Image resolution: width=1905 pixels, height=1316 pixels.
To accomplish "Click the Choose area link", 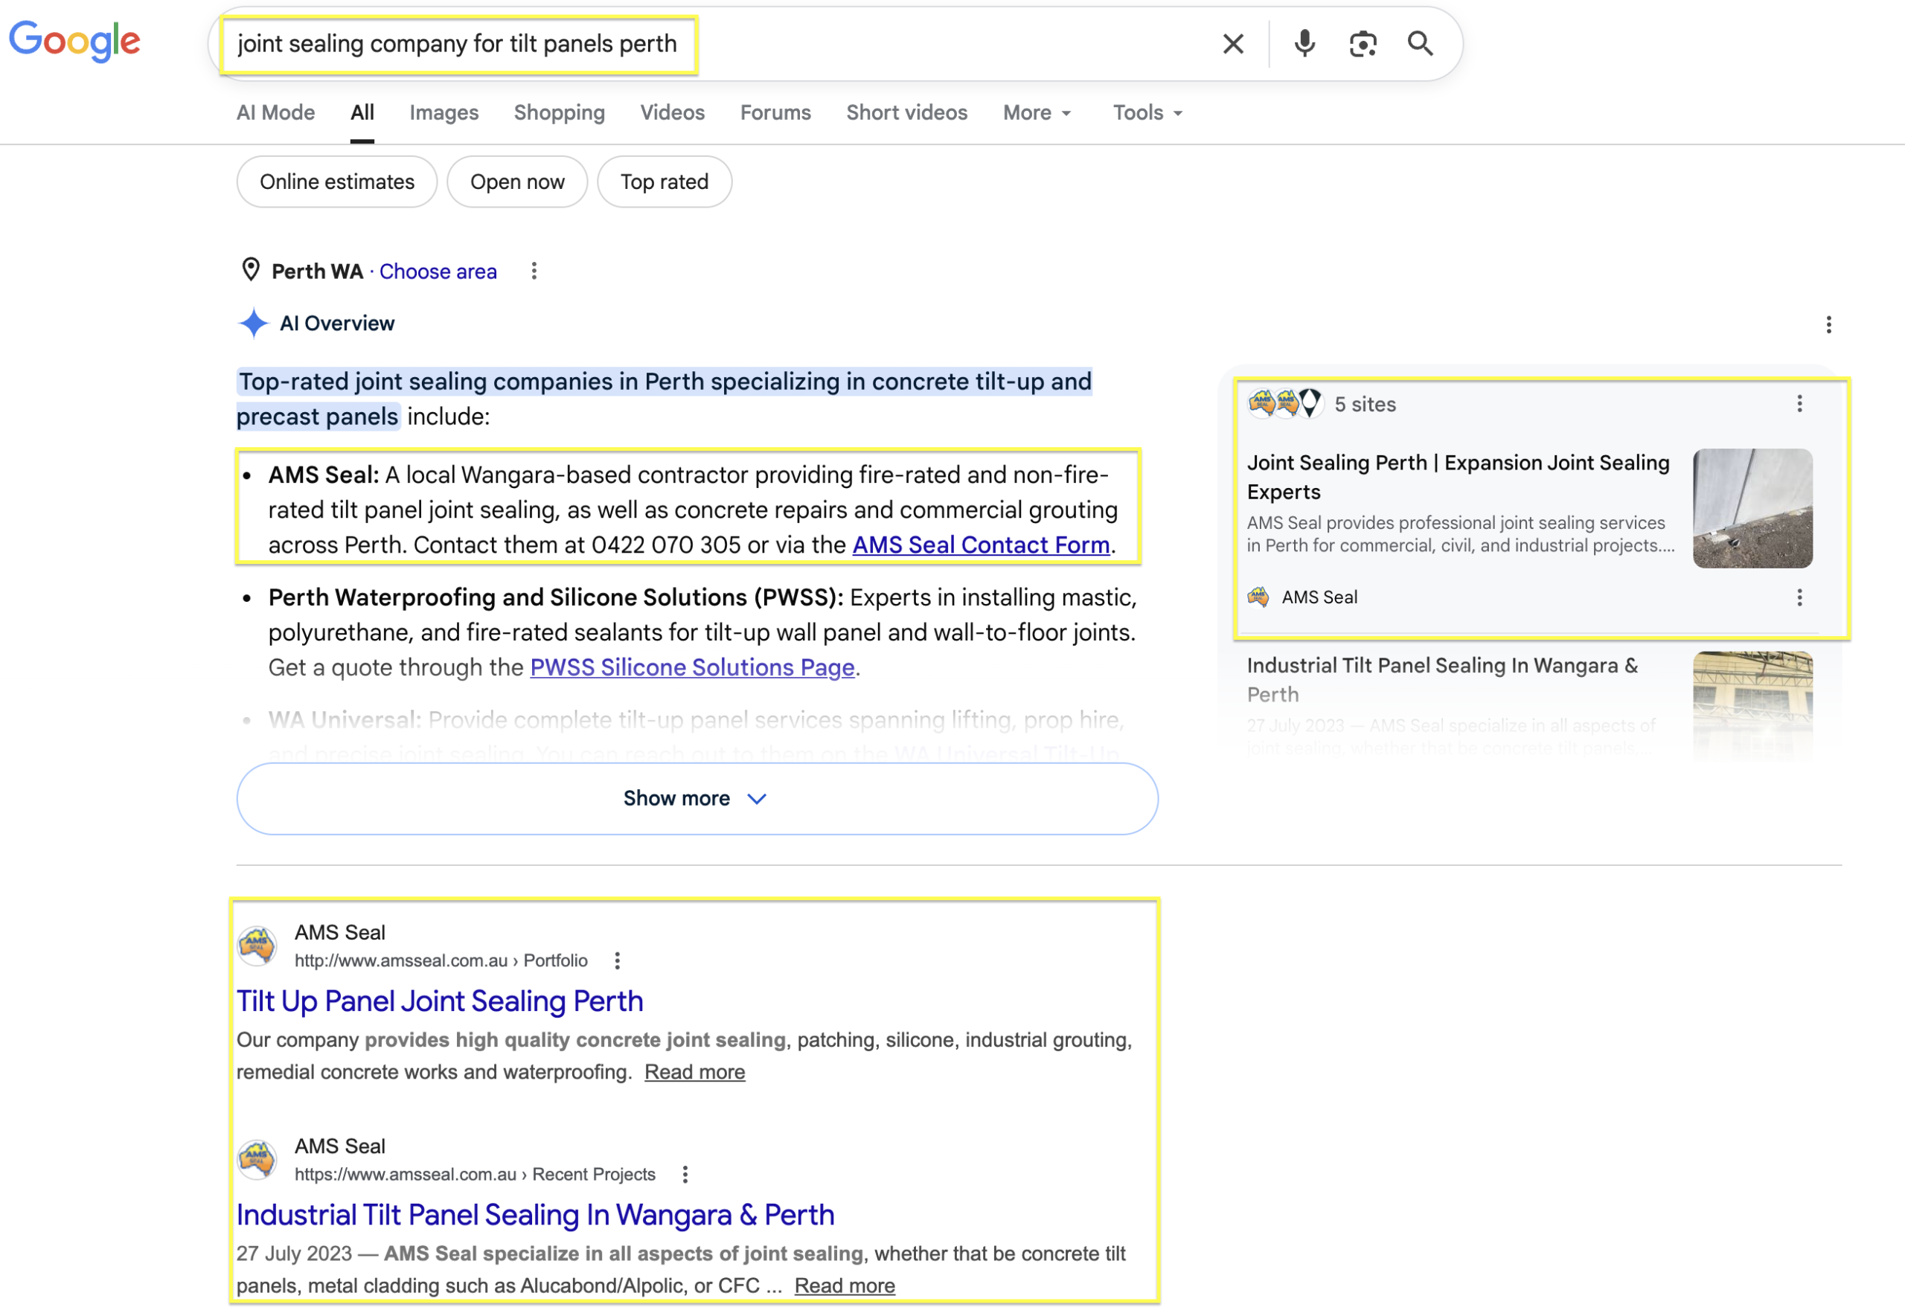I will [438, 272].
